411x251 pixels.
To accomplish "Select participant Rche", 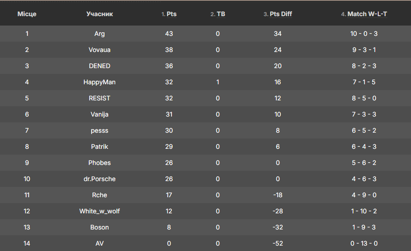I will pos(100,195).
